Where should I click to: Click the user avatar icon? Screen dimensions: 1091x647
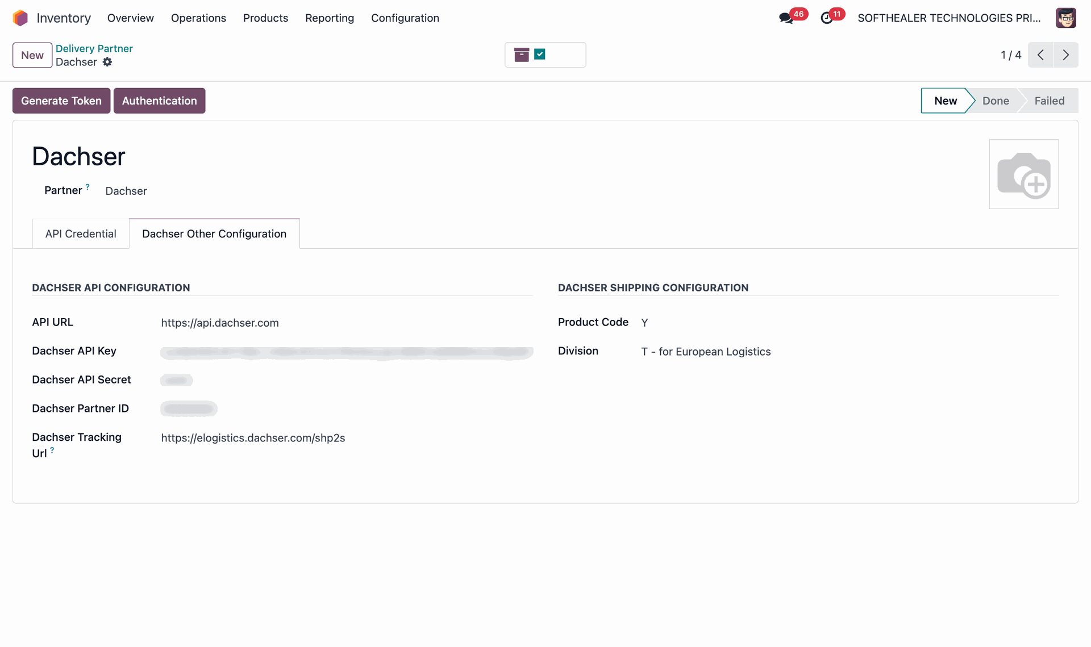click(x=1065, y=18)
